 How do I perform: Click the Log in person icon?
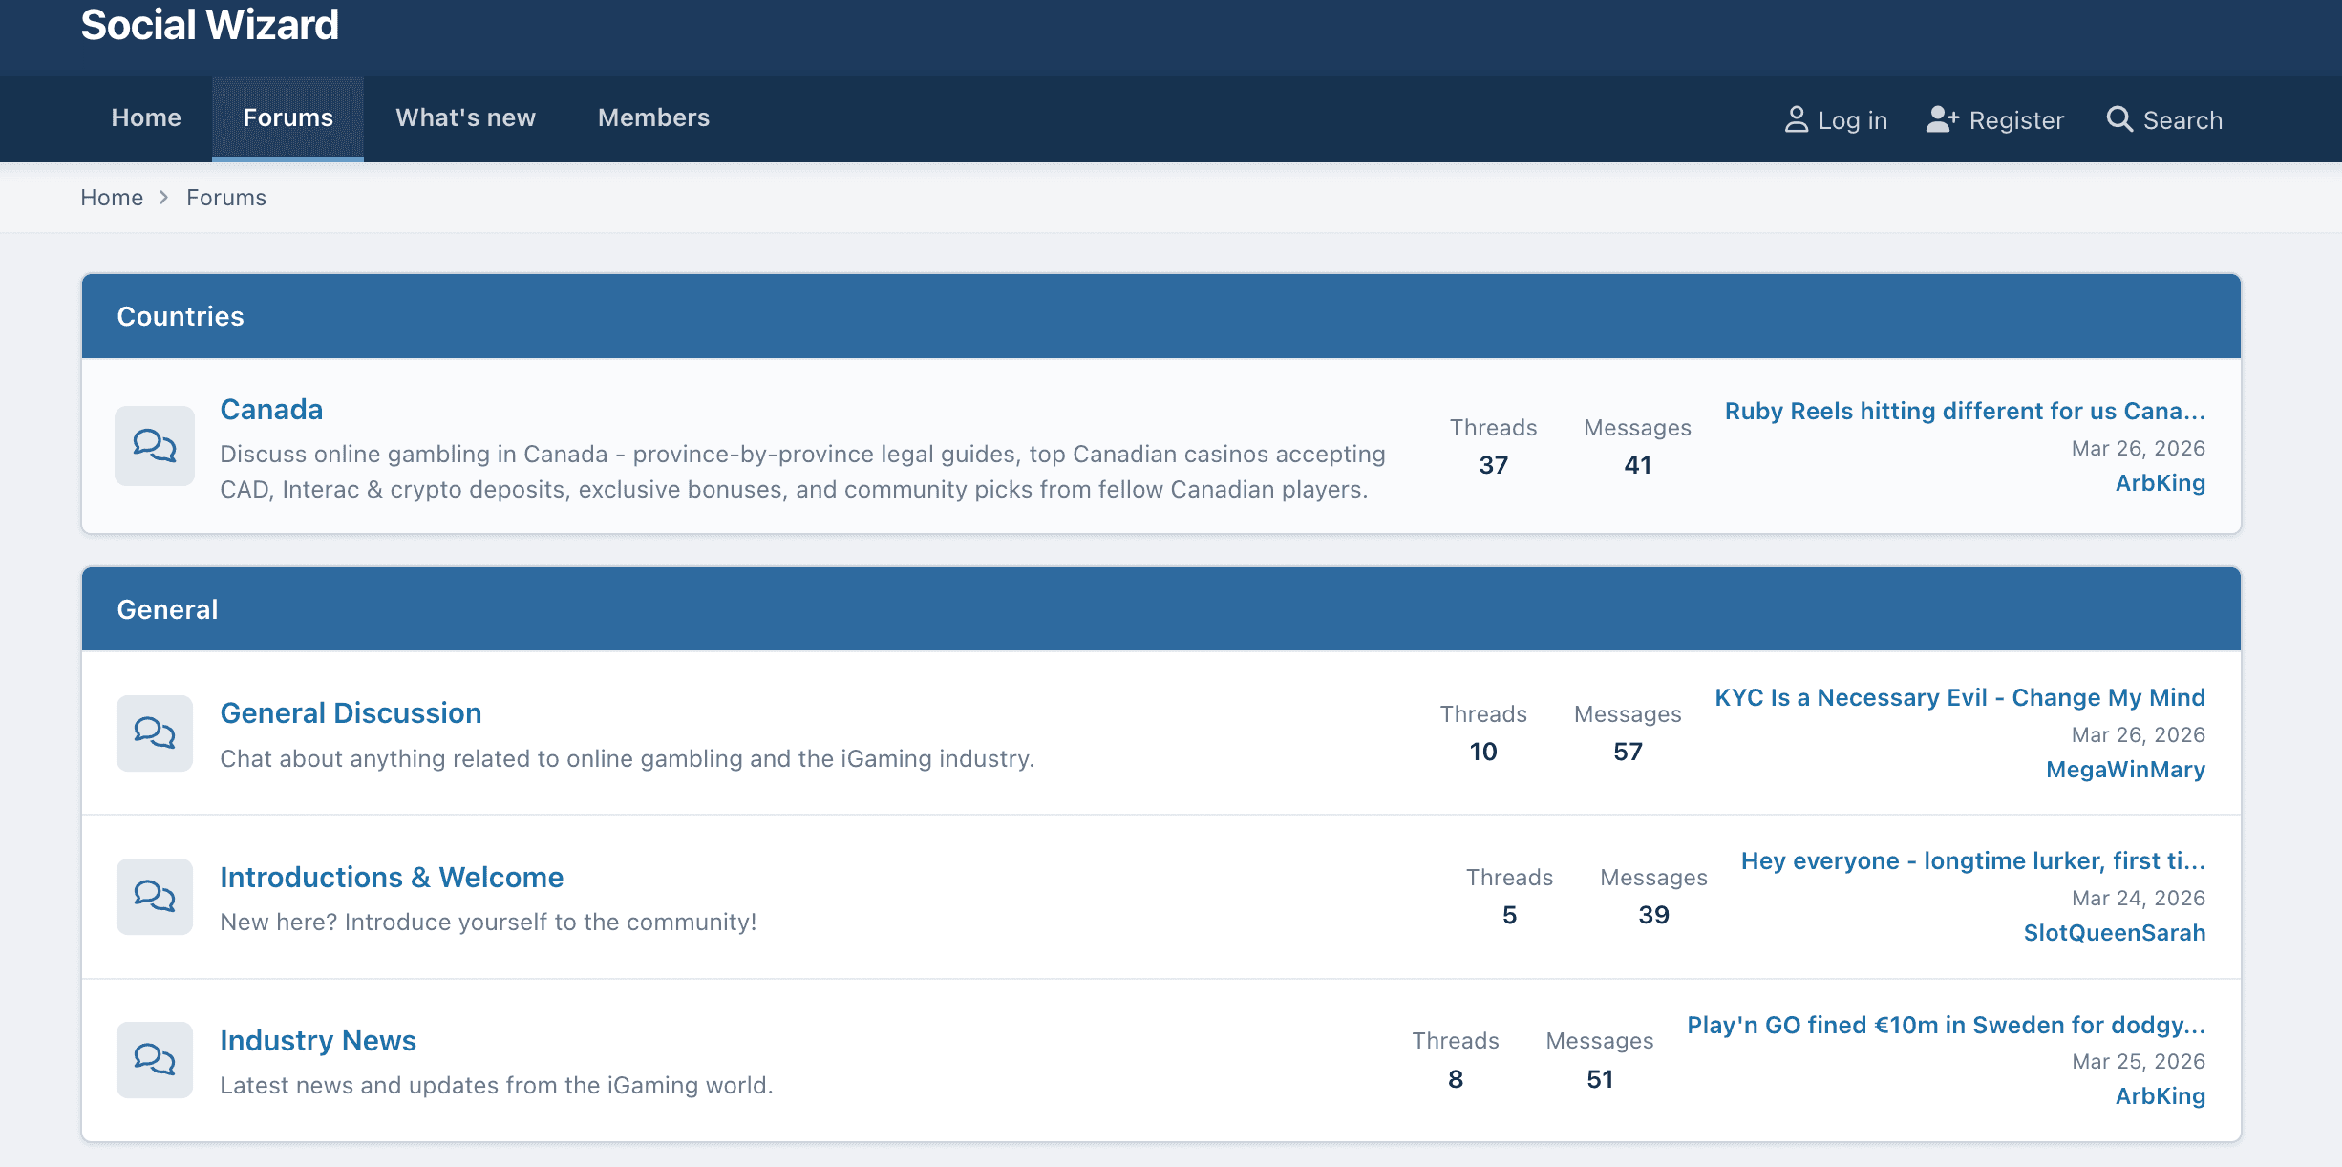click(x=1796, y=119)
